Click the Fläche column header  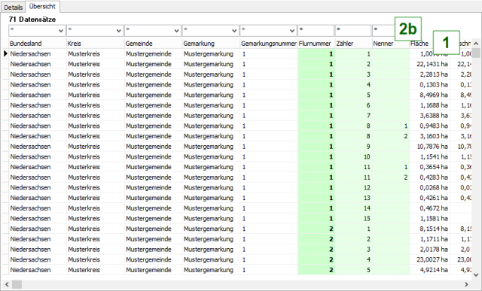[421, 44]
